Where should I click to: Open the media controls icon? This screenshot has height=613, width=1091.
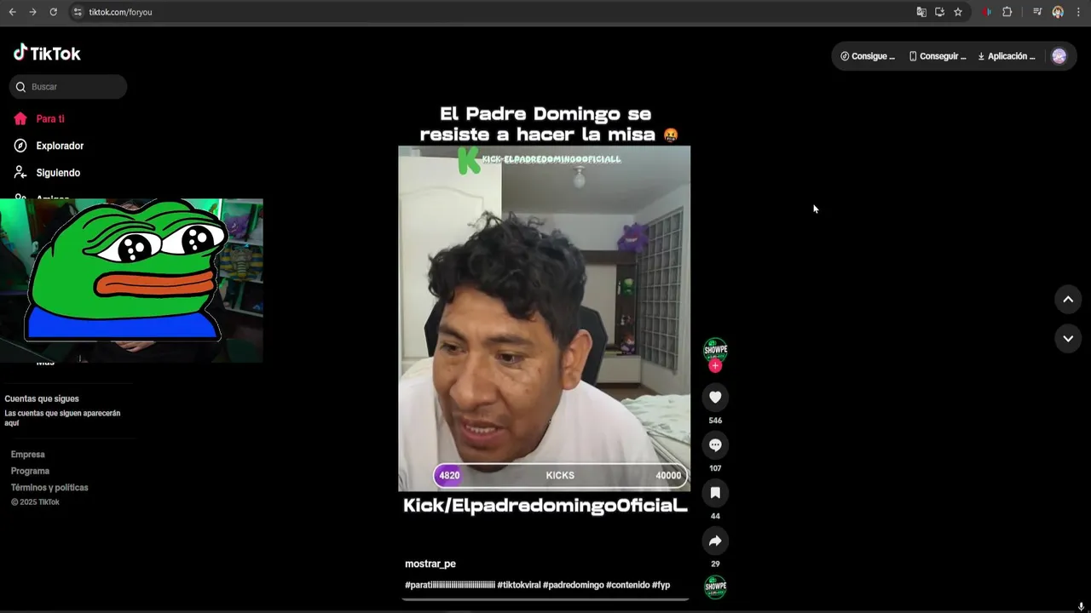point(1037,12)
